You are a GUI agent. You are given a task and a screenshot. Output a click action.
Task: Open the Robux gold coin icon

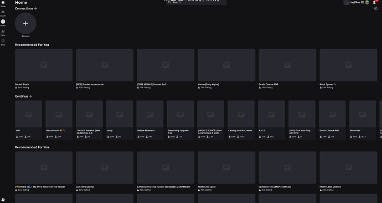pos(367,2)
